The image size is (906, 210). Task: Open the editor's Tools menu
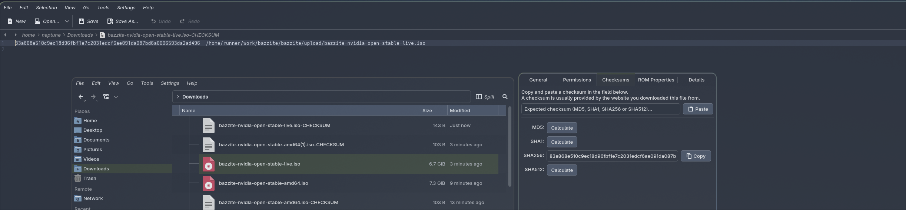pos(103,7)
